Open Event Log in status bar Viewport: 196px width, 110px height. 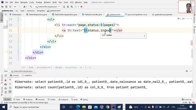187,99
